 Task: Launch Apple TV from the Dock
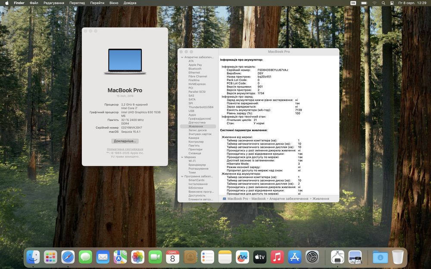260,257
